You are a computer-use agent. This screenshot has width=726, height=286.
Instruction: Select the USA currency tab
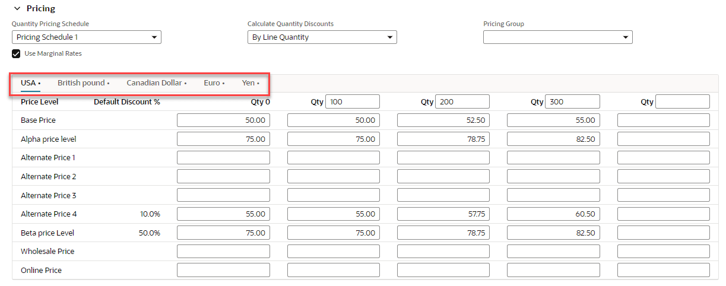30,83
